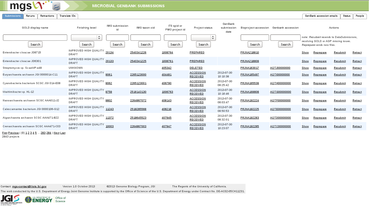369x207 pixels.
Task: Click Reprepare for Enterobacter cloacae JD6301
Action: 320,61
